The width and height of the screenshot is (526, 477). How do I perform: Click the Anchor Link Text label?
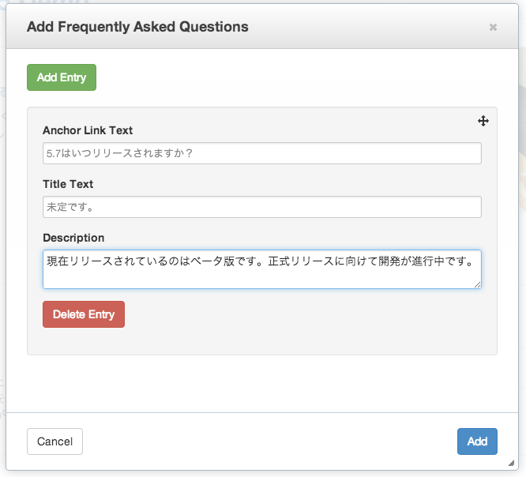(x=88, y=130)
